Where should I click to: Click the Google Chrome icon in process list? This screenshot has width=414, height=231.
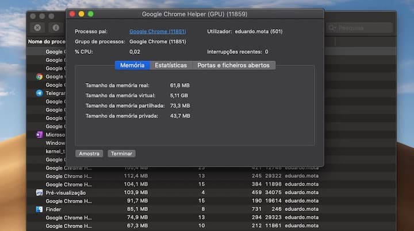pos(39,77)
